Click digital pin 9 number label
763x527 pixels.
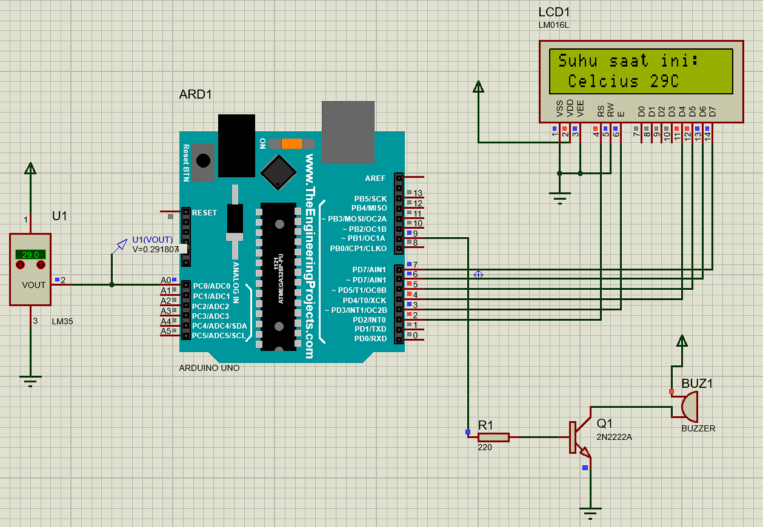415,234
